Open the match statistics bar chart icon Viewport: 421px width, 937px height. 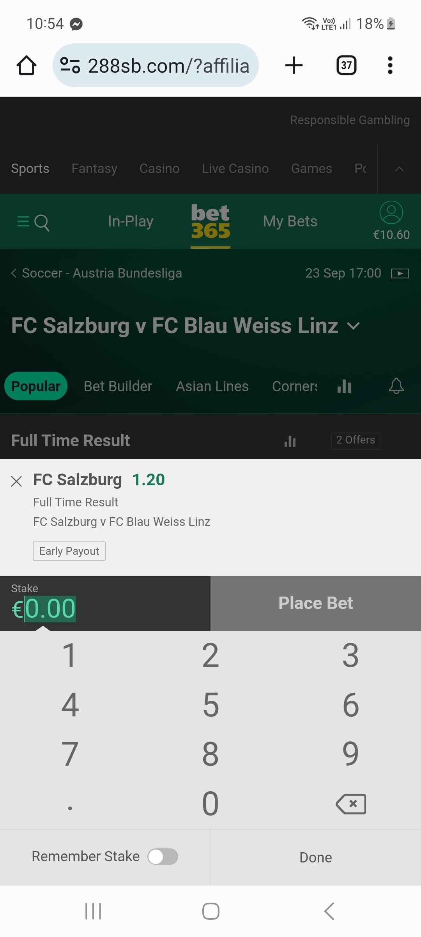click(344, 386)
